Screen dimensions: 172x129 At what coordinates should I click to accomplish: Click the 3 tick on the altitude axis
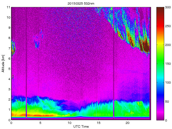(x=9, y=89)
